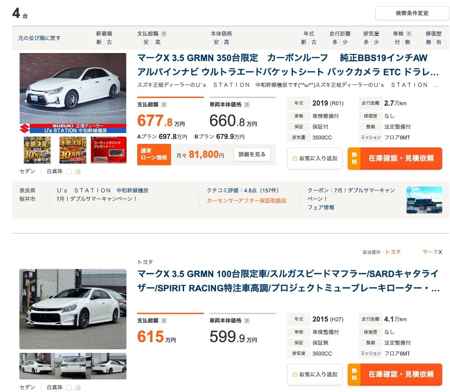This screenshot has height=392, width=450.
Task: Click first 在庫確認・見積依頼 button
Action: (395, 158)
